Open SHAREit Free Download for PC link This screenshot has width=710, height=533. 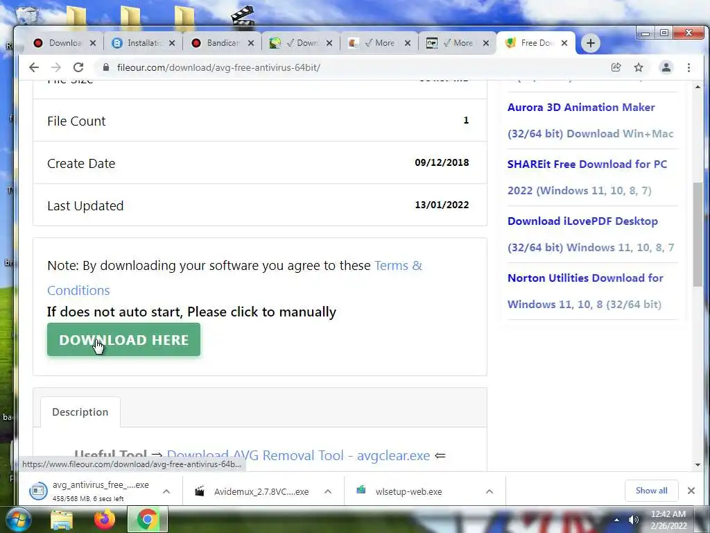coord(587,177)
